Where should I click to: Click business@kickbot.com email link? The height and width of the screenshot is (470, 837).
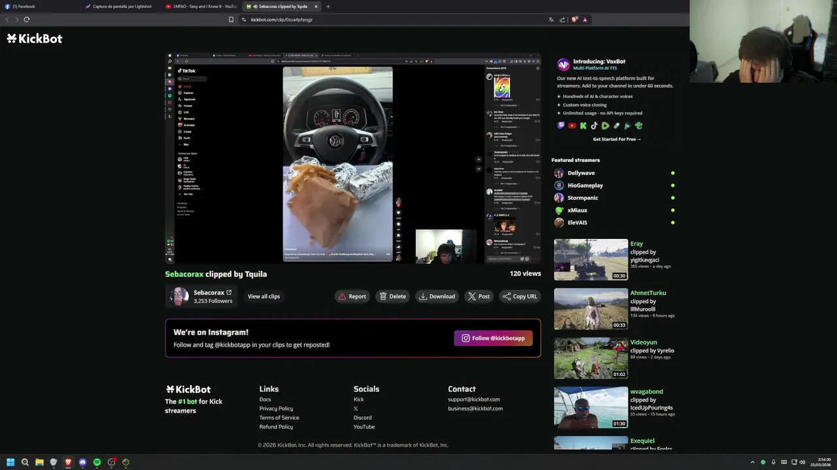coord(475,409)
